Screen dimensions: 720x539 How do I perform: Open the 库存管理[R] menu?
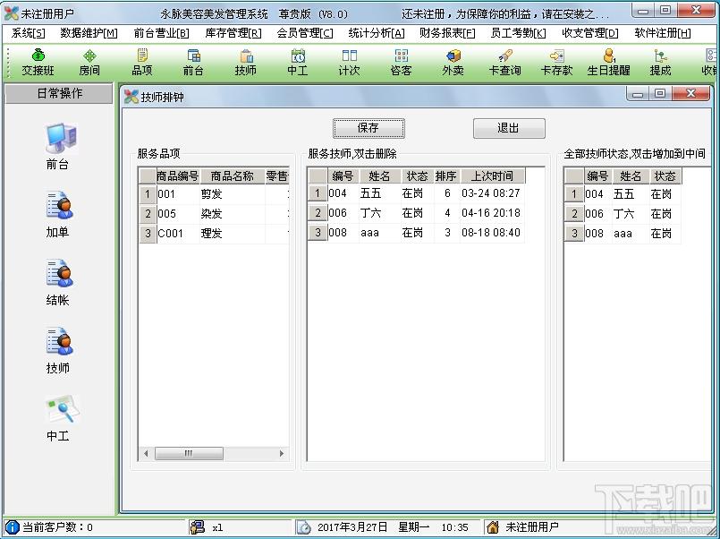click(233, 33)
